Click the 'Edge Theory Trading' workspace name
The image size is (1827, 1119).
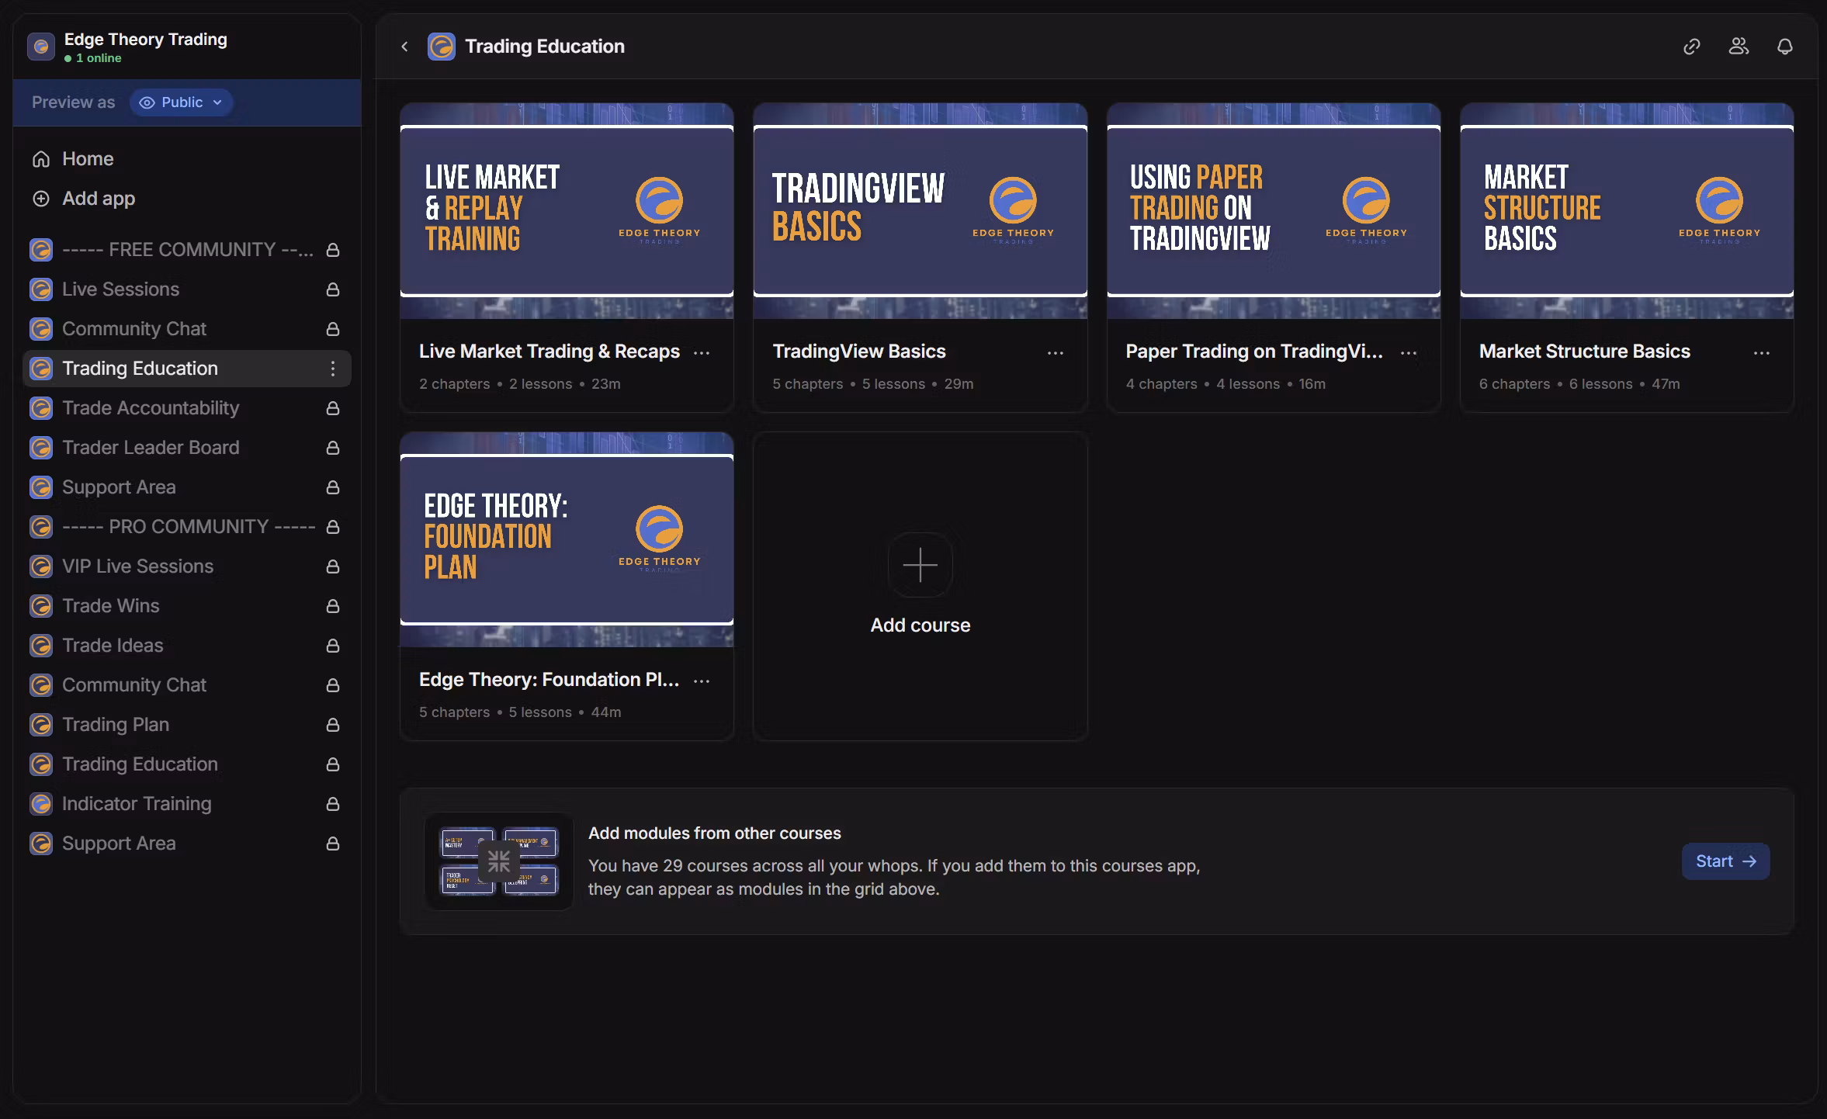tap(146, 40)
